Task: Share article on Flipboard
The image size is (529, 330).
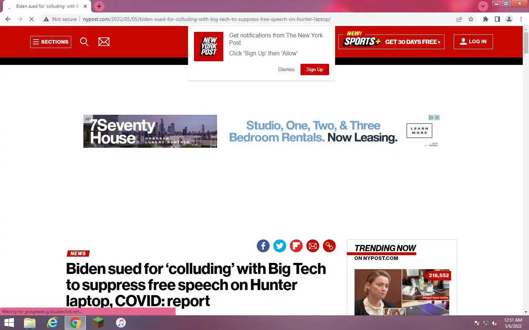Action: (296, 246)
